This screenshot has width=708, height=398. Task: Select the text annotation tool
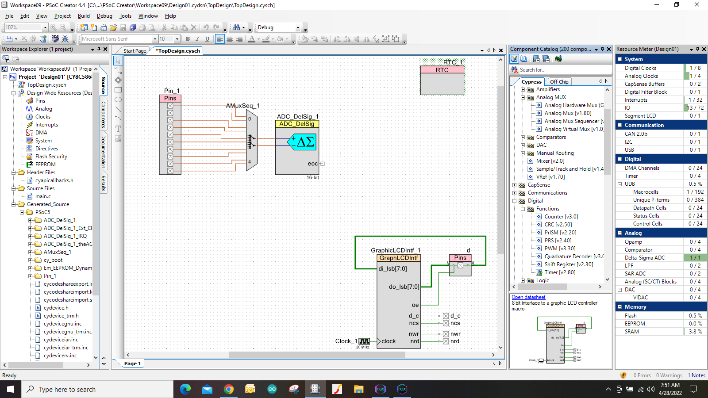click(118, 129)
